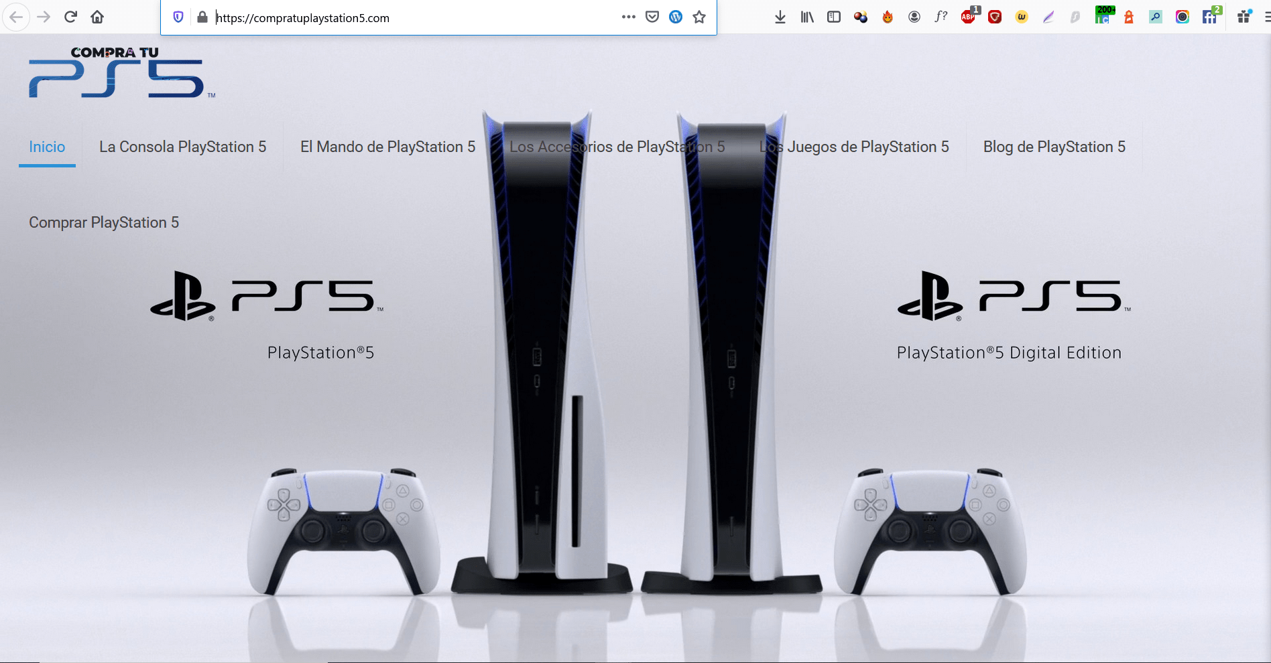The height and width of the screenshot is (663, 1271).
Task: Open the font finder f? extension
Action: click(941, 17)
